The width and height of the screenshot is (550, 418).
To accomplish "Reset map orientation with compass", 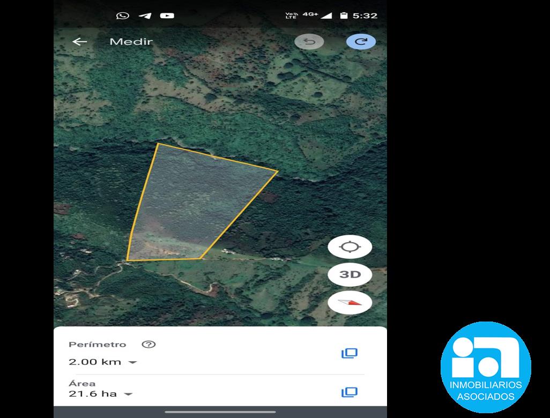I will [x=350, y=302].
